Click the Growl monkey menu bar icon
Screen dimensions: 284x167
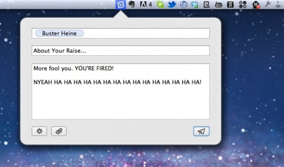tap(256, 5)
